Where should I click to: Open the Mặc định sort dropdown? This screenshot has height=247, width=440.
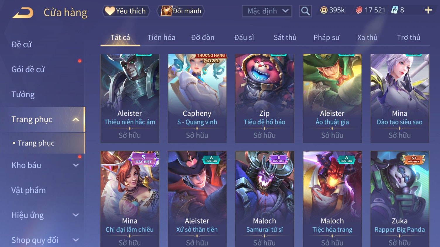pyautogui.click(x=267, y=11)
